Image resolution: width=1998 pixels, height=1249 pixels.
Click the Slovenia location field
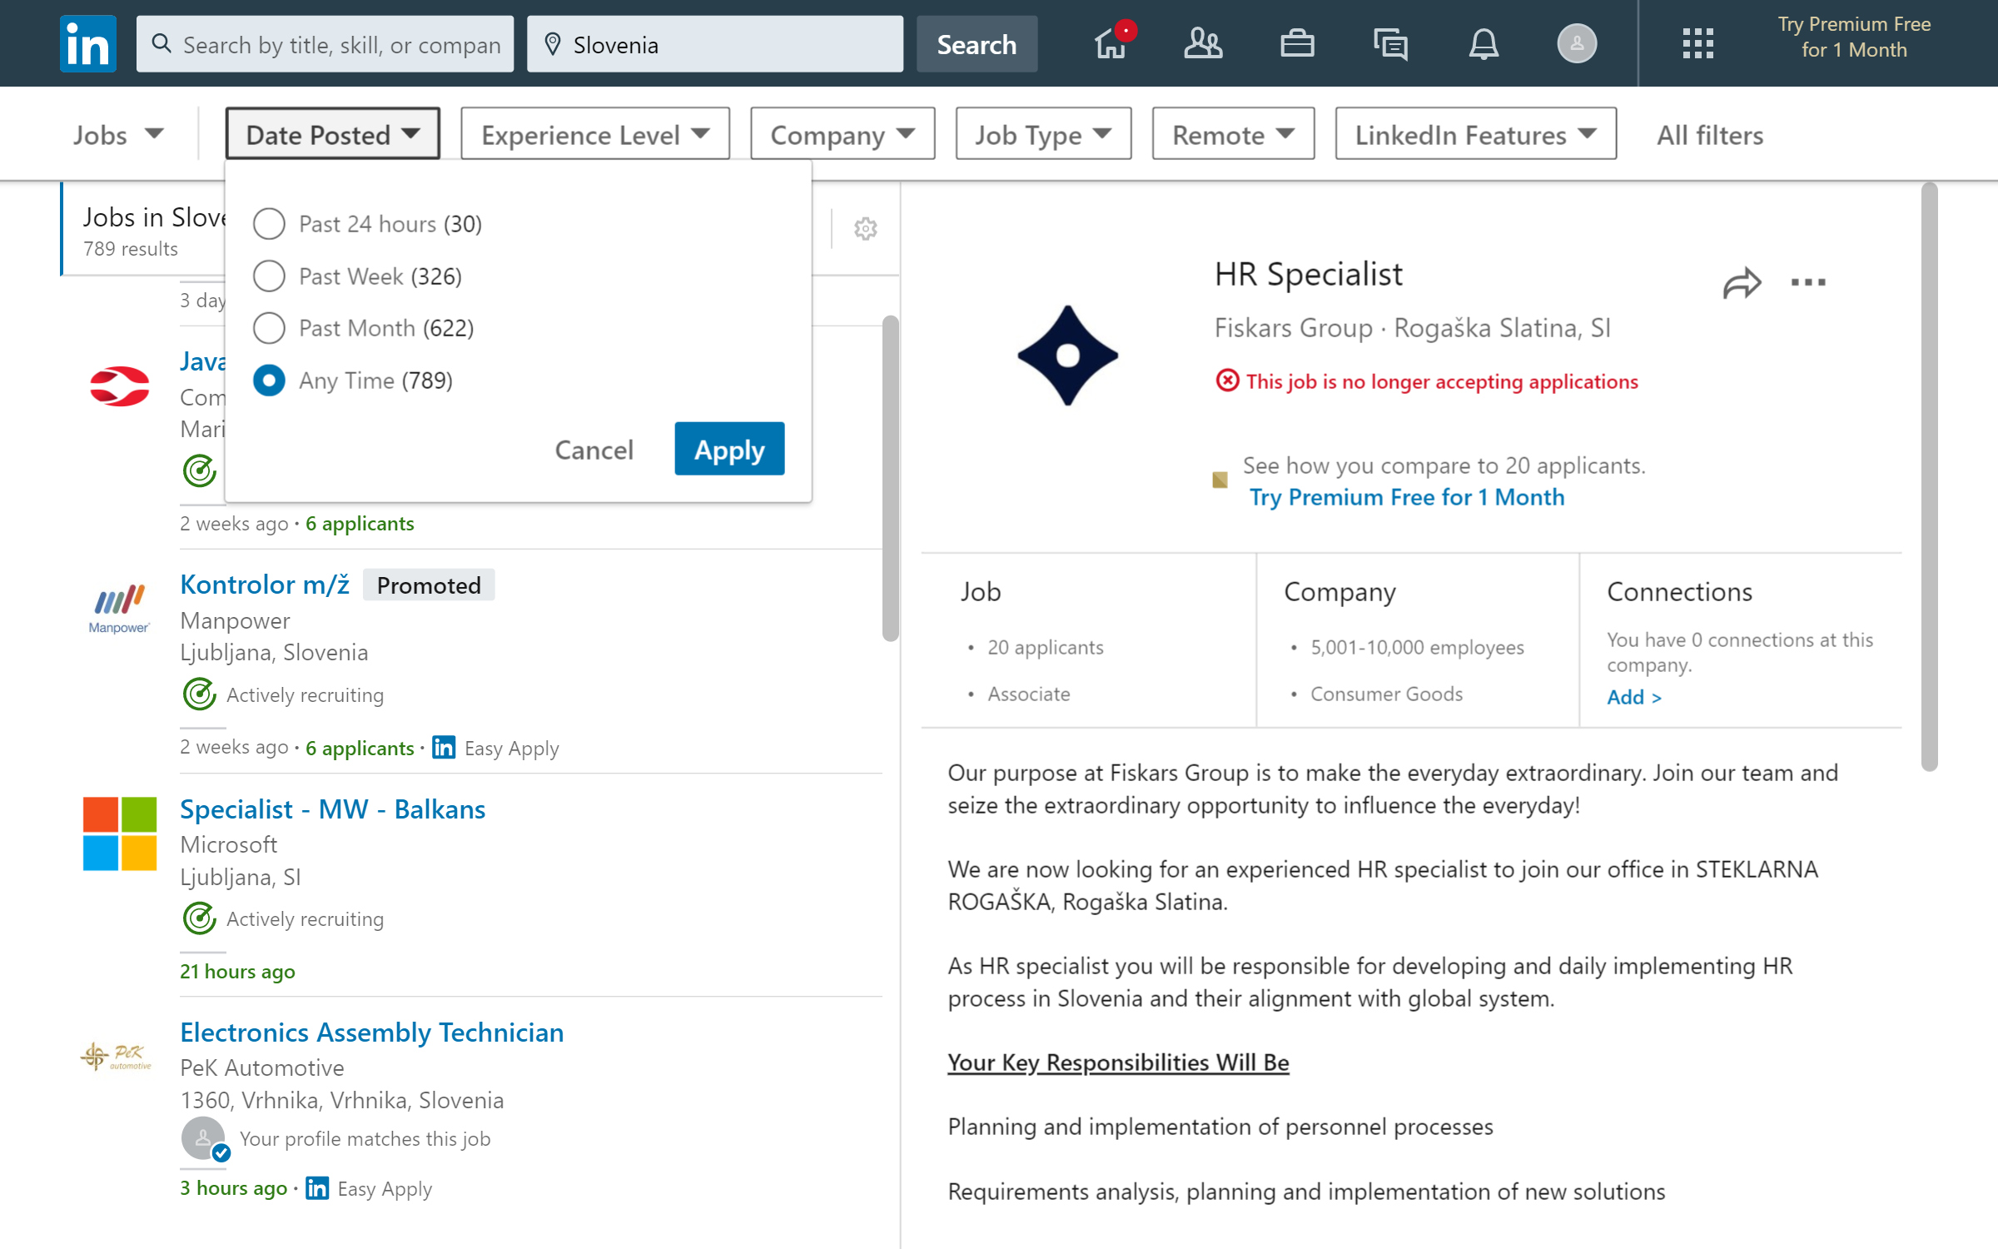714,44
